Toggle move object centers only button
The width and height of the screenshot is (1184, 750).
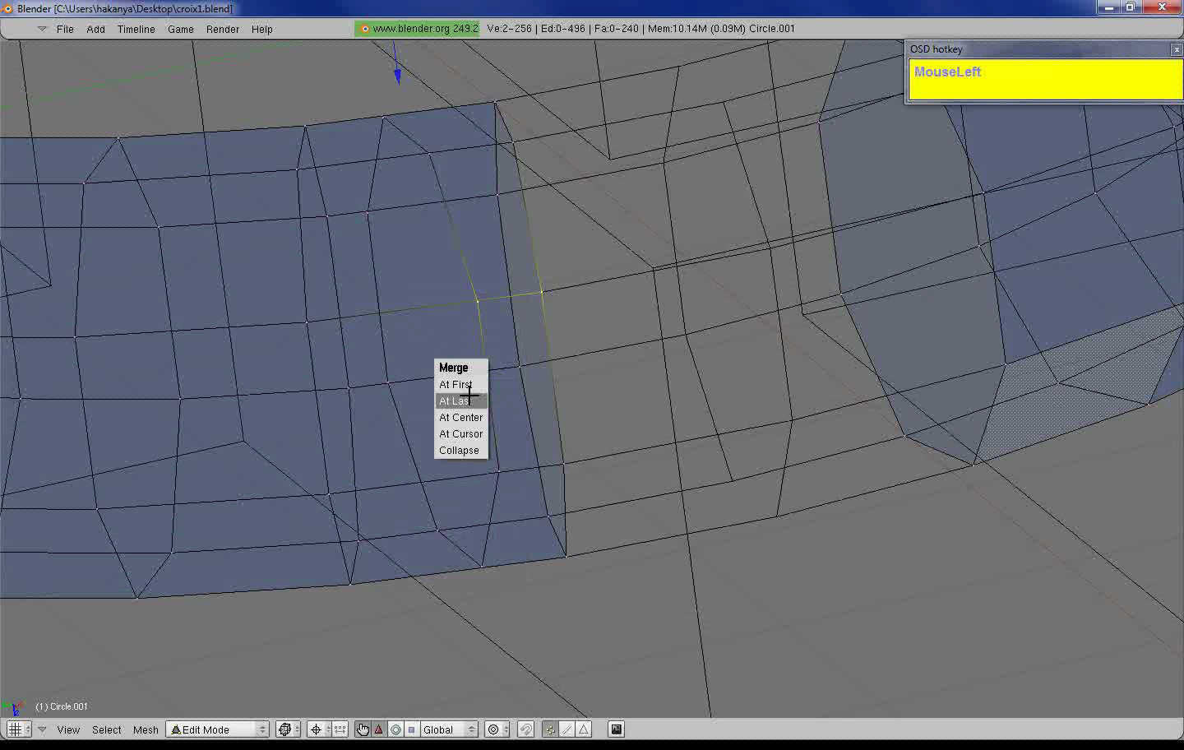[x=340, y=729]
